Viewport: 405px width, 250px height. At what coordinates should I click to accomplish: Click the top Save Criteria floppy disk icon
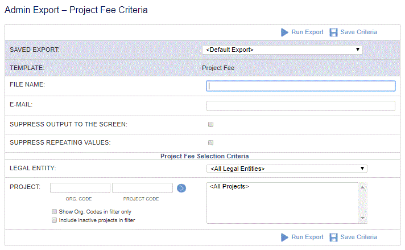click(333, 32)
